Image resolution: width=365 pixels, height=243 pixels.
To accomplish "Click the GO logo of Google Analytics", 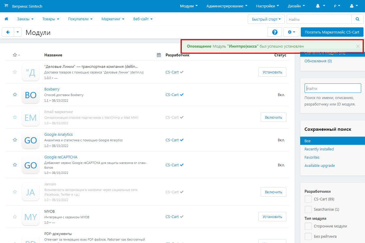I will tap(31, 140).
